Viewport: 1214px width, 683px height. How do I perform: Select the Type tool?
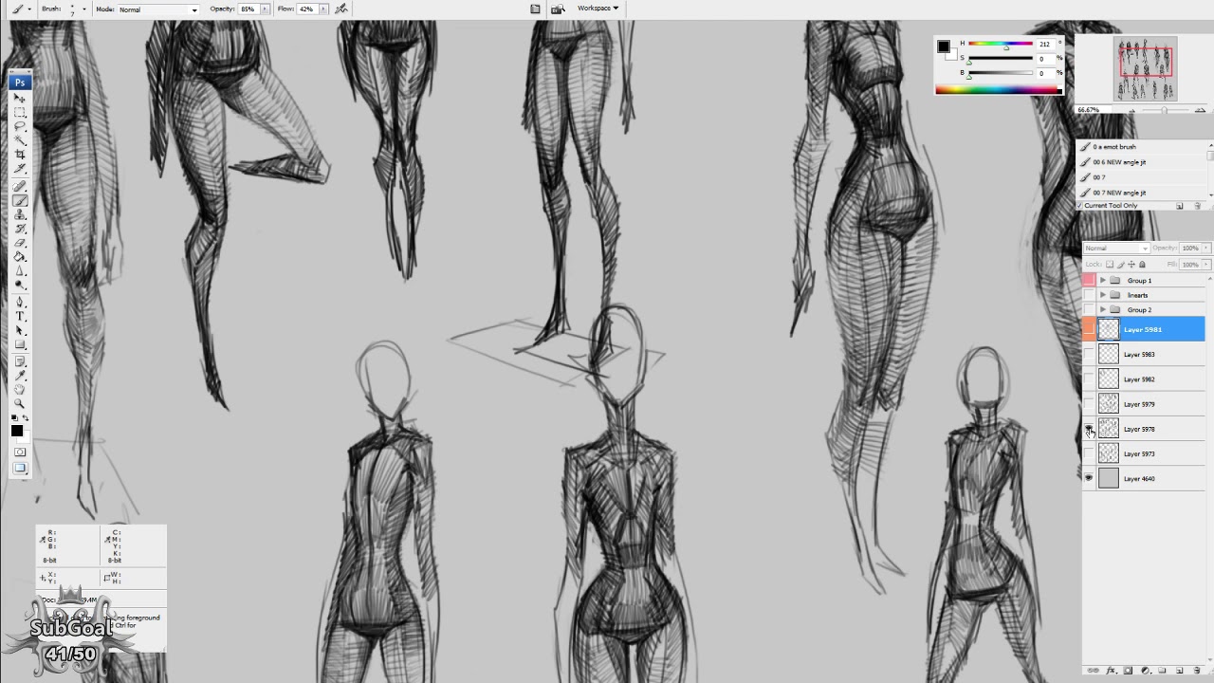(x=19, y=317)
